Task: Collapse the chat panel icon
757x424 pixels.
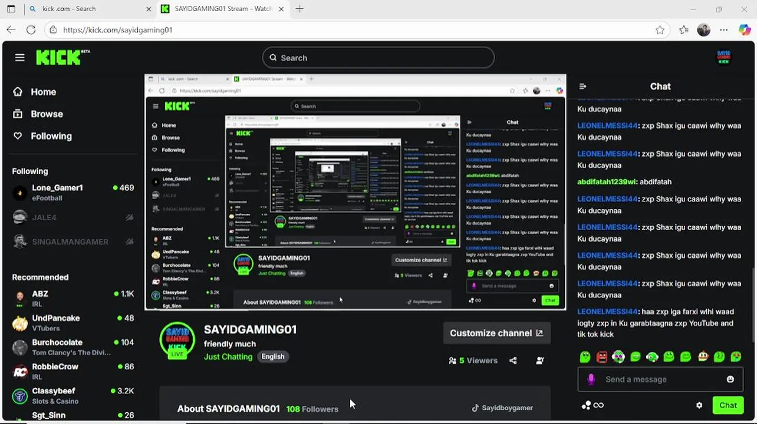Action: click(582, 86)
